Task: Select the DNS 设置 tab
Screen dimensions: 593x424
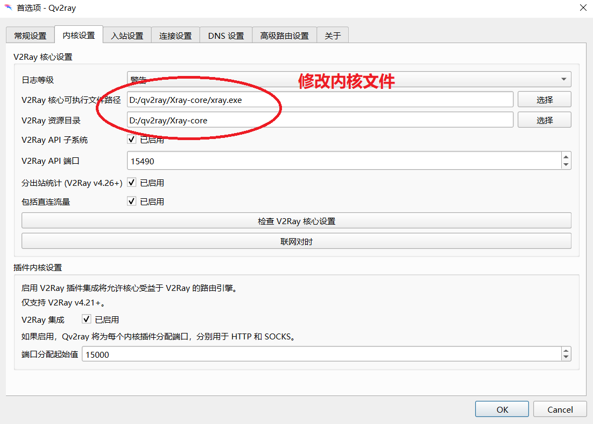Action: (226, 36)
